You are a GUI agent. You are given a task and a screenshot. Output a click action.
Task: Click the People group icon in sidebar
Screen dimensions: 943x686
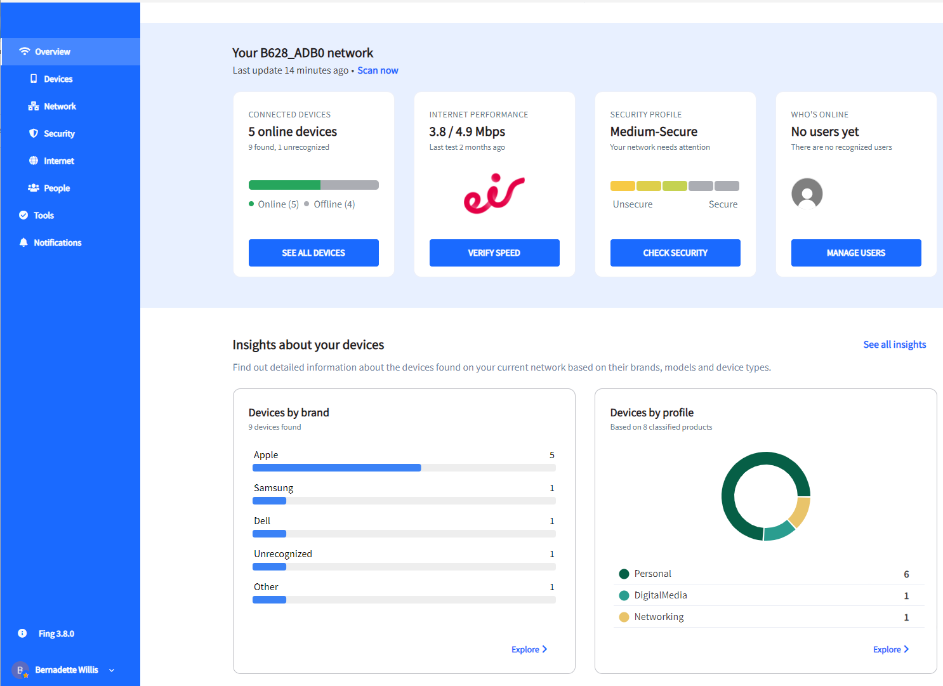tap(34, 188)
